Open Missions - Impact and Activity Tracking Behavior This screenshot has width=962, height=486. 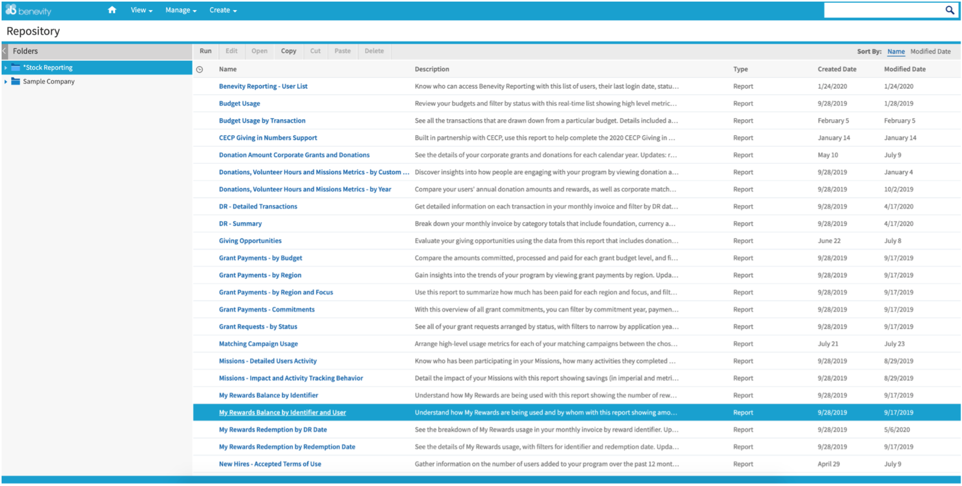coord(291,378)
